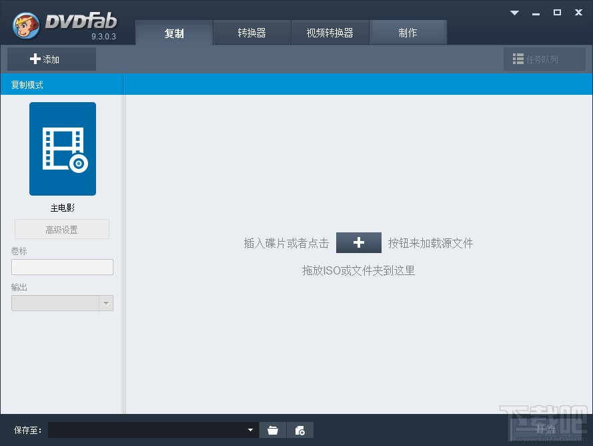Focus the 卷标 volume label field
Viewport: 593px width, 446px height.
pyautogui.click(x=63, y=267)
